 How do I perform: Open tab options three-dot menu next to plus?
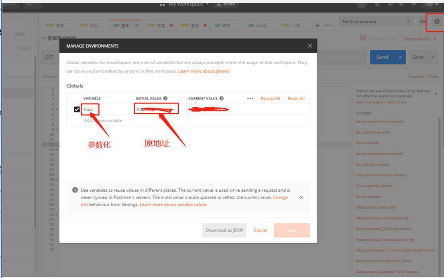(x=328, y=25)
